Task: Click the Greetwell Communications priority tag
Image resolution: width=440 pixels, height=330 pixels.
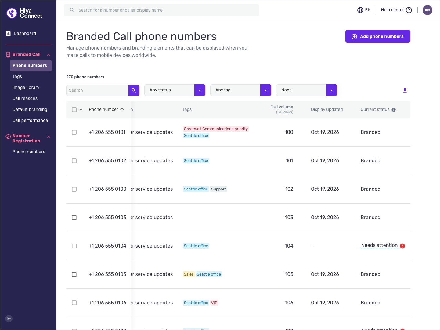Action: [x=216, y=129]
